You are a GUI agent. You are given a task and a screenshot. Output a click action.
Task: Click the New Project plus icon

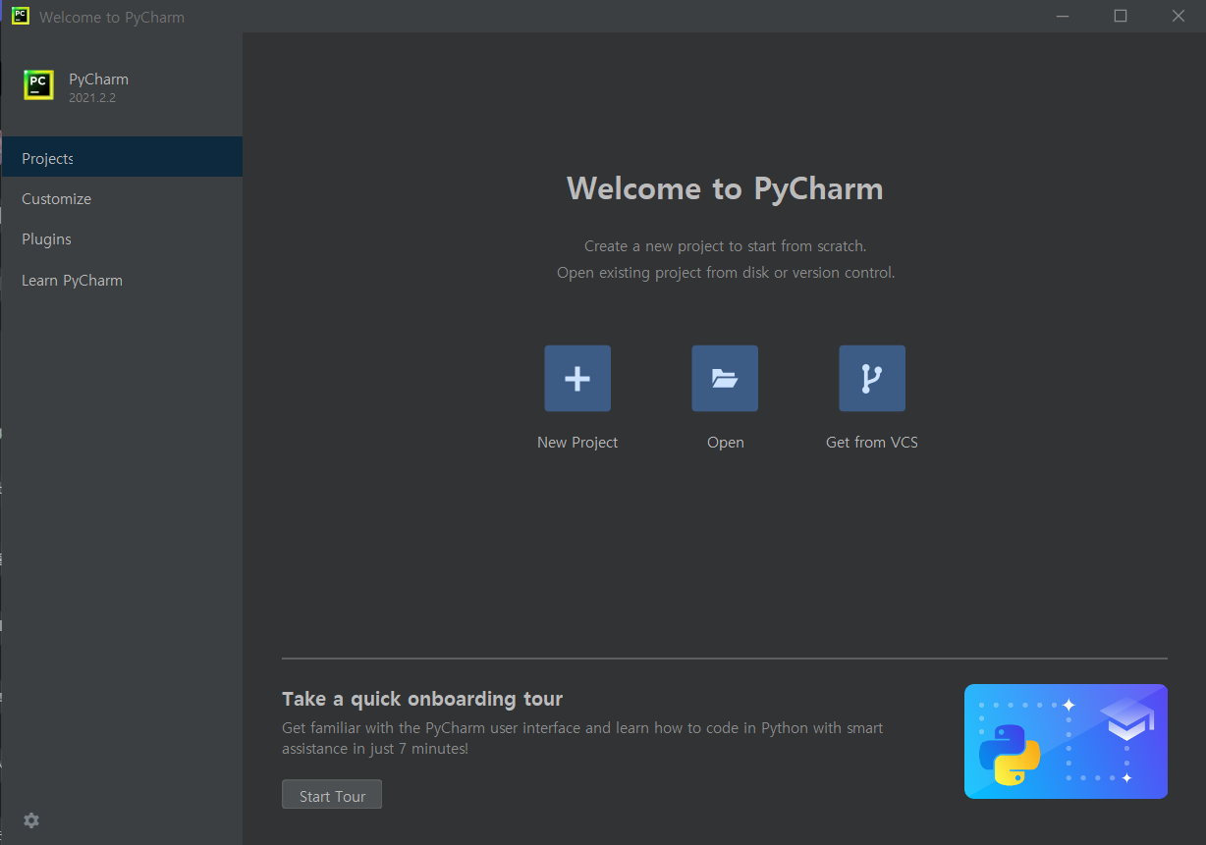point(577,378)
